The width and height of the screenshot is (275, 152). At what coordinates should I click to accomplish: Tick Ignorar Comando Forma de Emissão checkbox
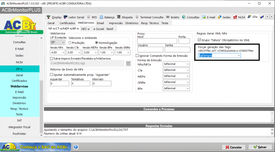[x=137, y=56]
